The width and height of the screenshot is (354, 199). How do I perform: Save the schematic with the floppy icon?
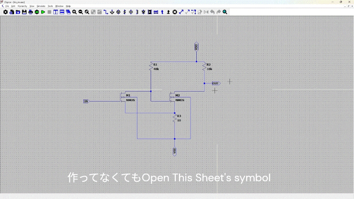[x=24, y=12]
